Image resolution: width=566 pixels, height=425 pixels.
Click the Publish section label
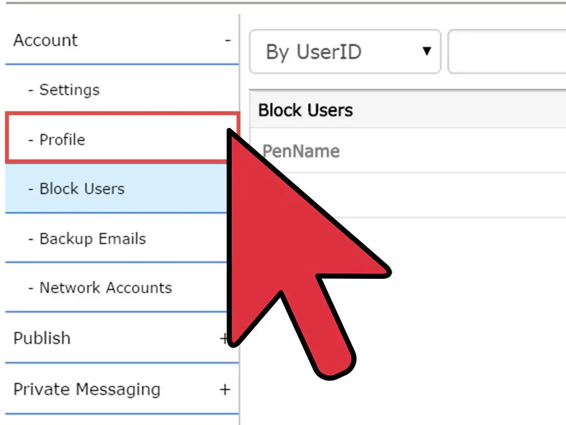[42, 338]
